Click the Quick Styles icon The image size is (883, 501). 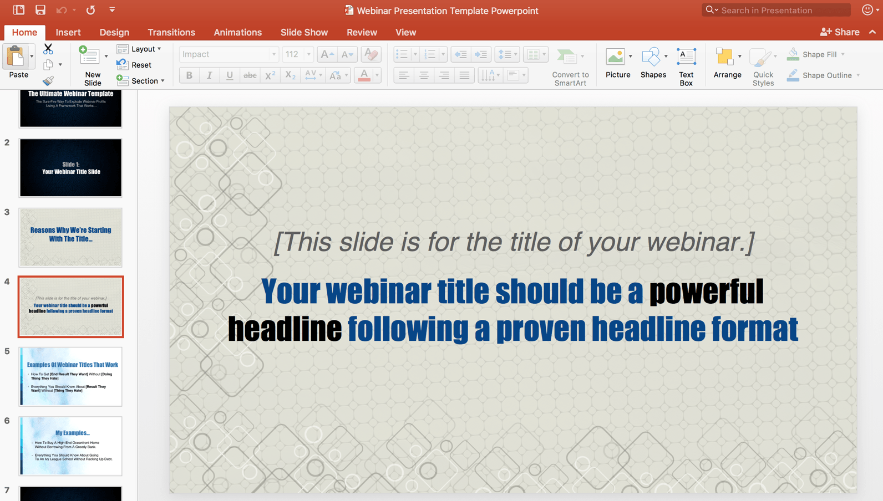[760, 57]
